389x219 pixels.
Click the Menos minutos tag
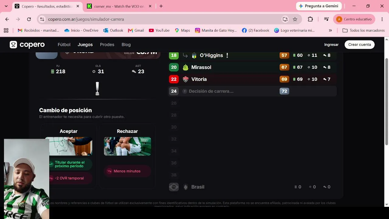pos(127,171)
